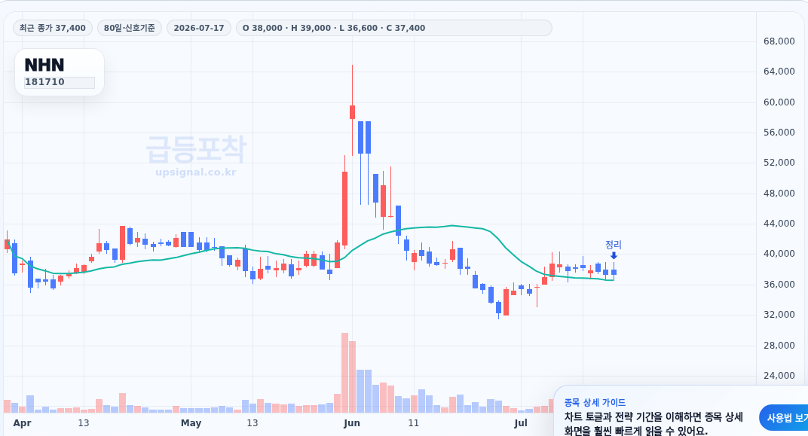Click the 48,000 price axis label
Viewport: 808px width, 436px height.
point(779,193)
